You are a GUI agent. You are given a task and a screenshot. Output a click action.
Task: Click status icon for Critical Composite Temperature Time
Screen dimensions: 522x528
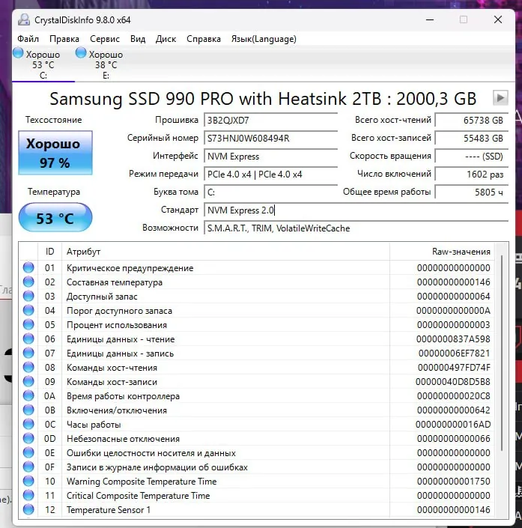[28, 495]
